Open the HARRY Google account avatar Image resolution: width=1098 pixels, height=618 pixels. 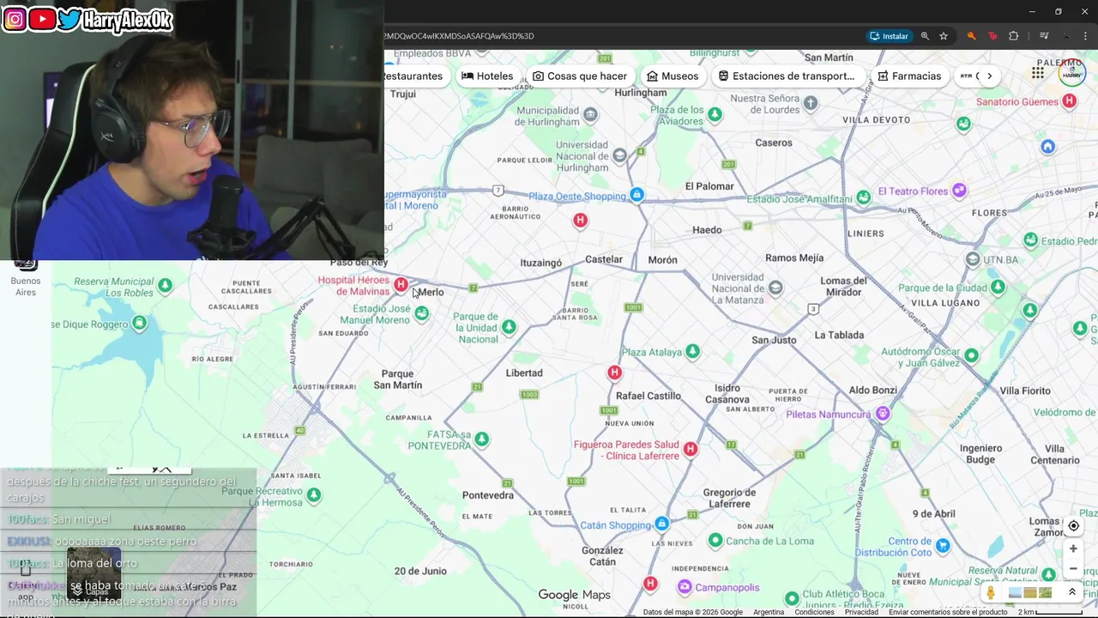pyautogui.click(x=1072, y=74)
